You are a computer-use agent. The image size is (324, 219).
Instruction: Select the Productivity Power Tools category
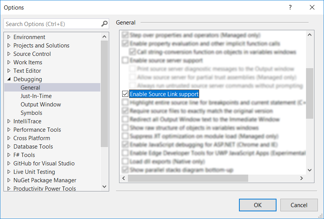(45, 188)
